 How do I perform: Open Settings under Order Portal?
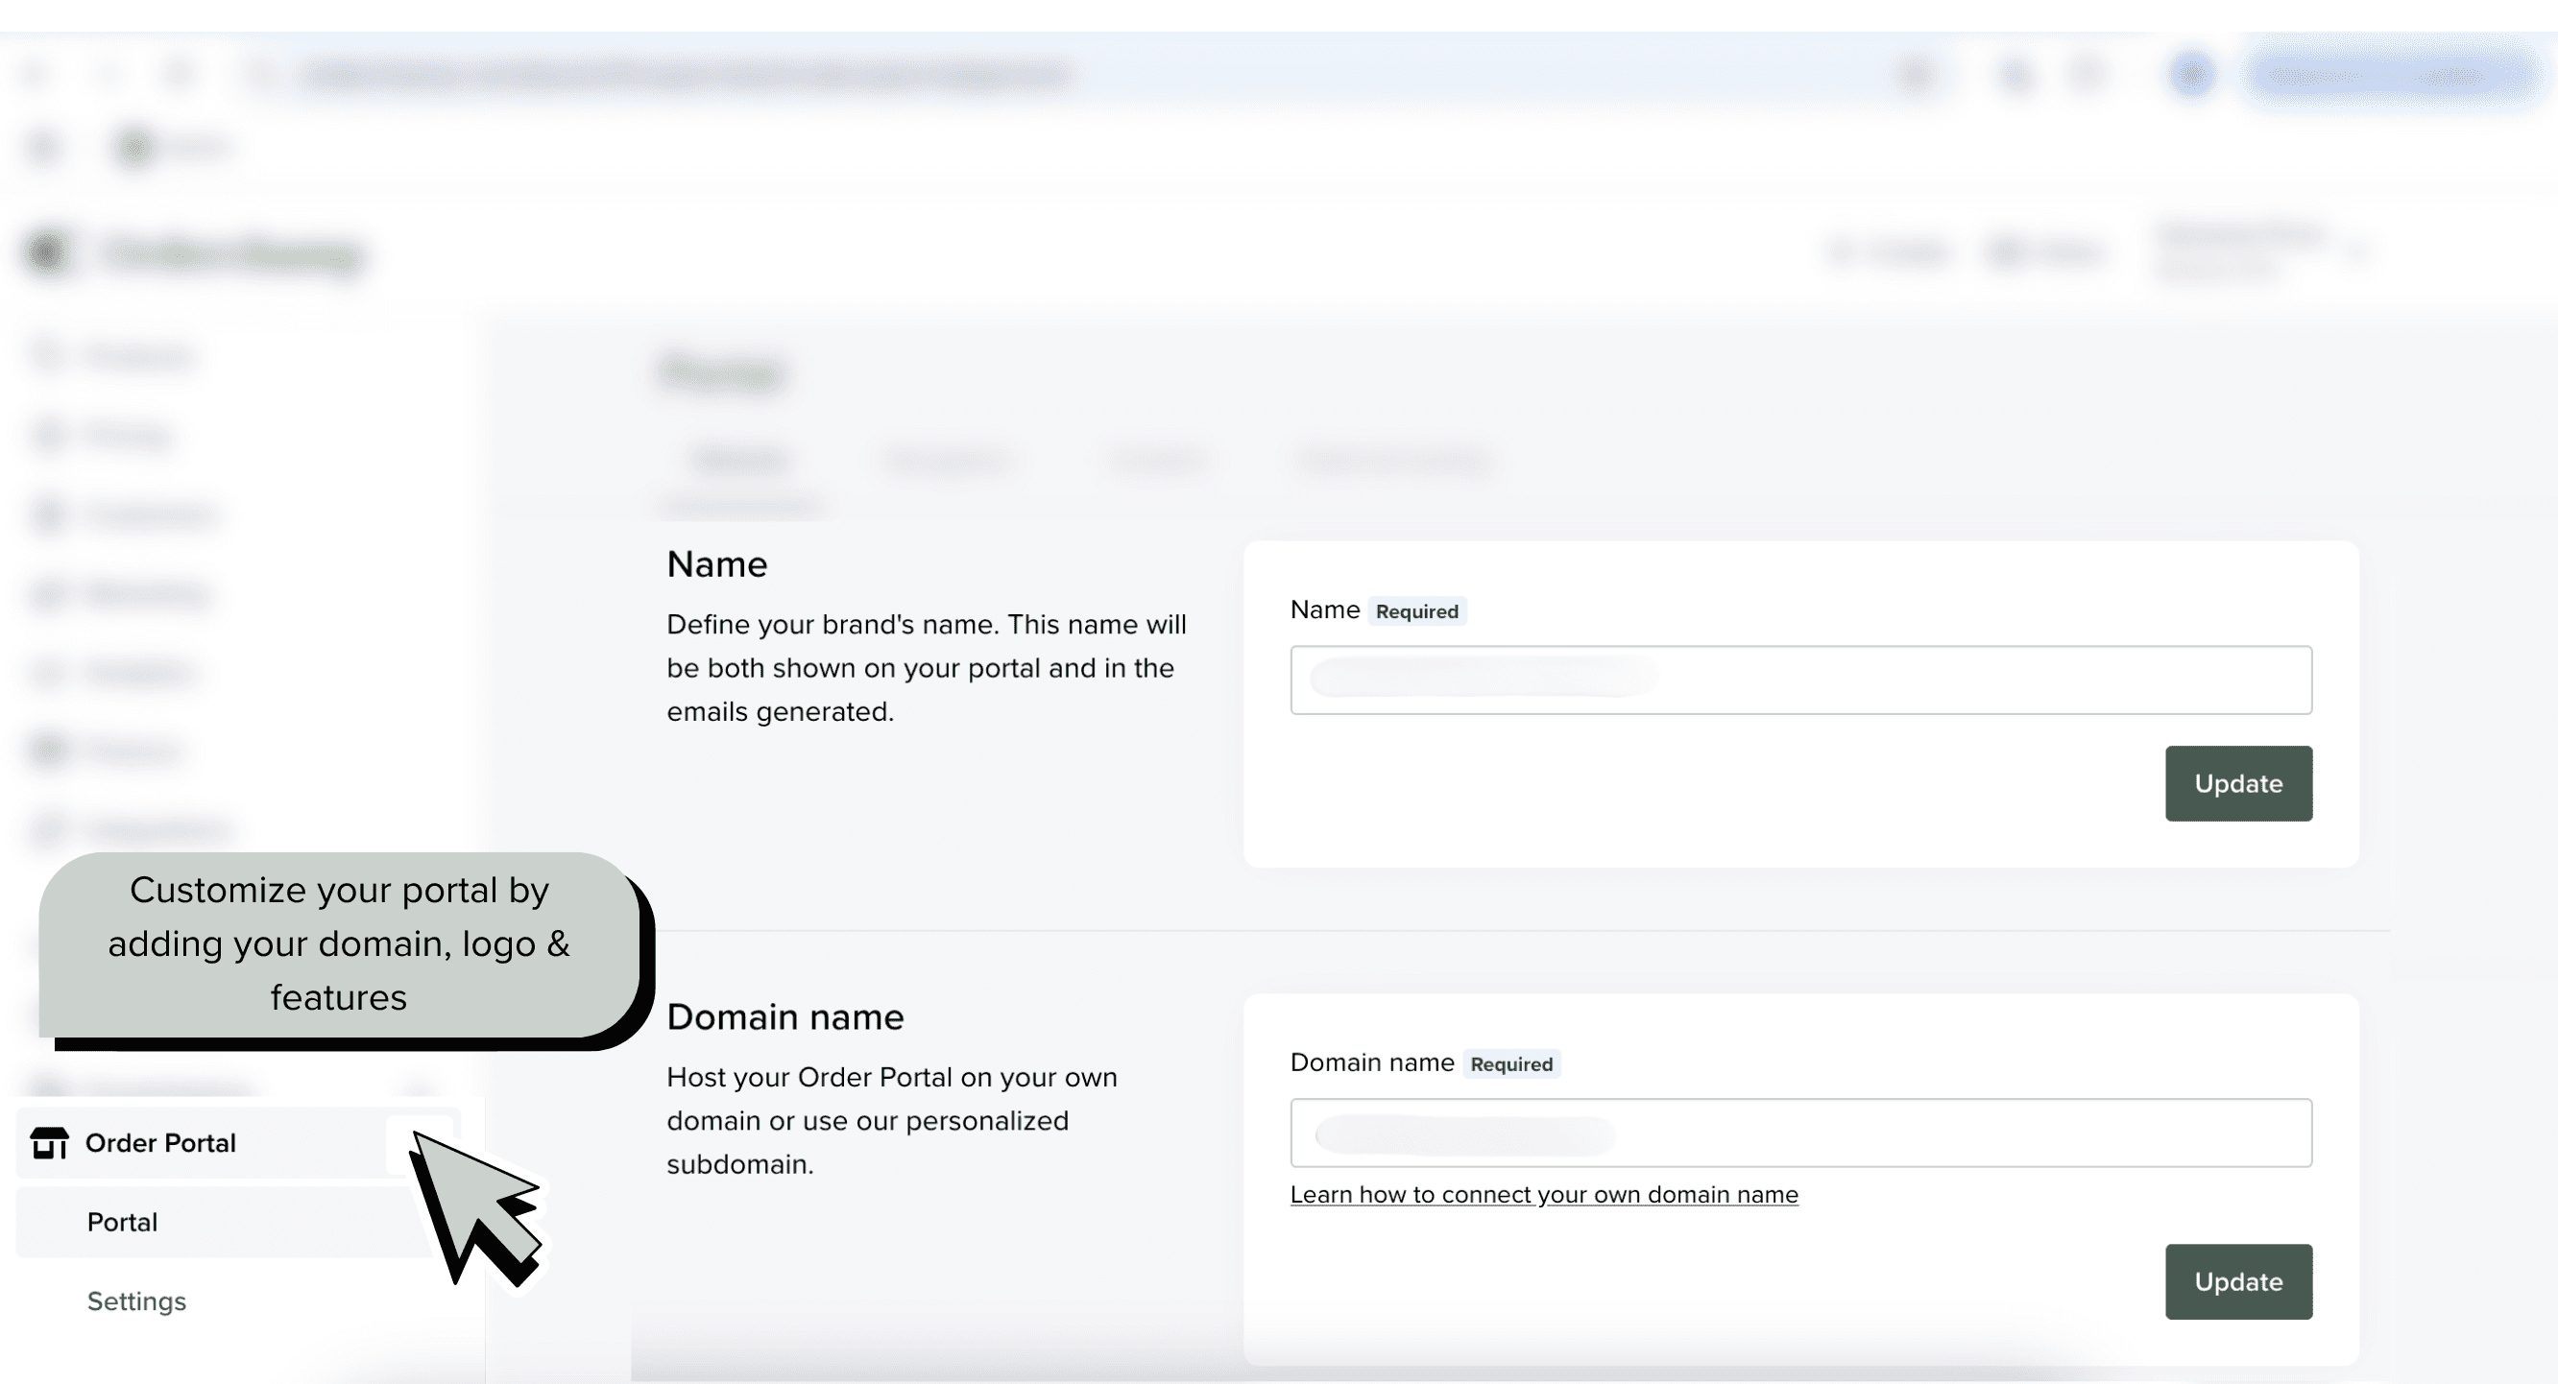click(136, 1301)
